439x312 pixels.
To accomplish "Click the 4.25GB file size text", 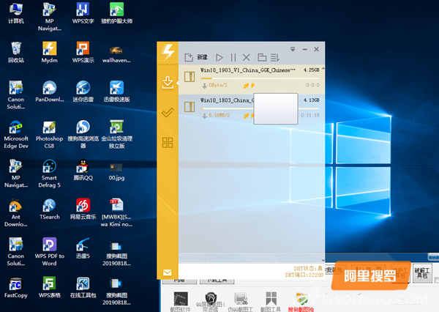I will 312,70.
